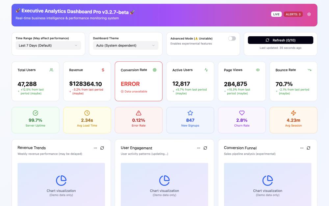Click the refresh icon on Revenue Trends chart
This screenshot has height=206, width=329.
[102, 148]
